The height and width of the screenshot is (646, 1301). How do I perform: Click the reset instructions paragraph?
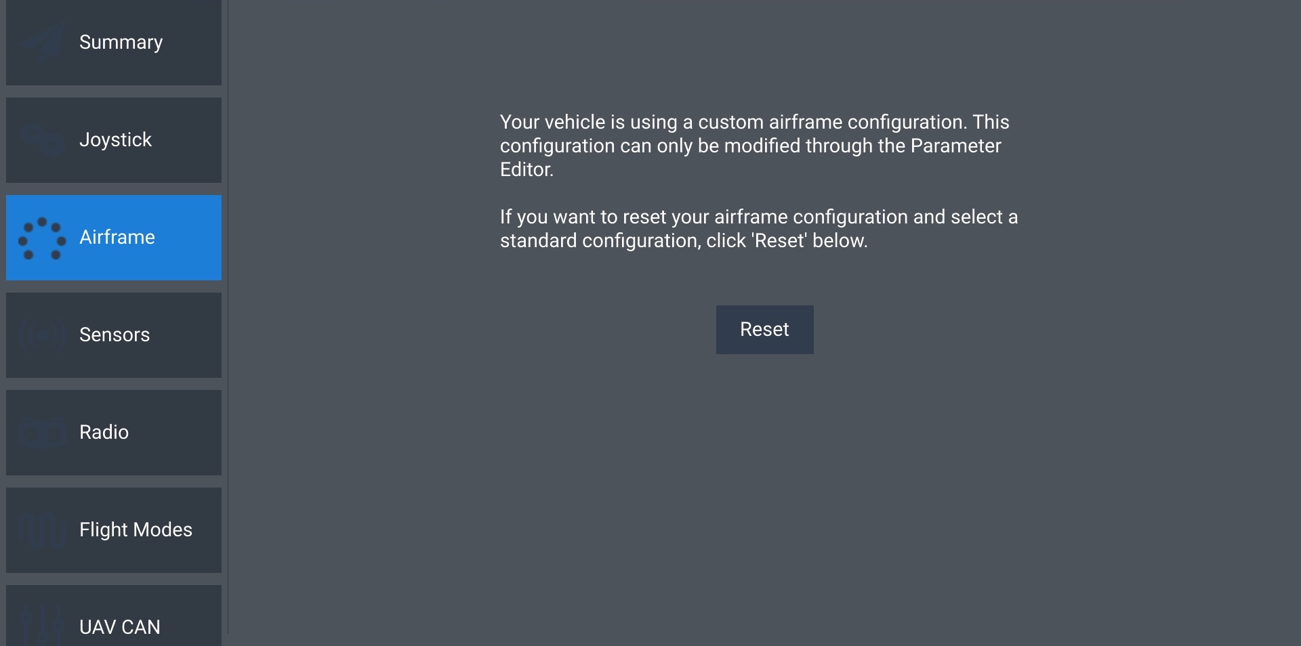click(x=758, y=229)
